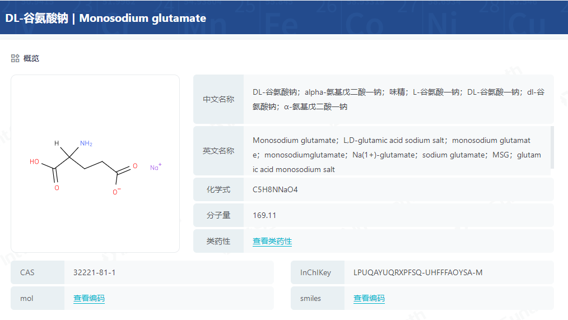The height and width of the screenshot is (320, 568).
Task: Click the molecular weight value 169.11
Action: pos(264,215)
